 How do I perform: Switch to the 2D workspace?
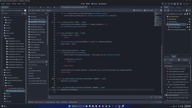83,4
